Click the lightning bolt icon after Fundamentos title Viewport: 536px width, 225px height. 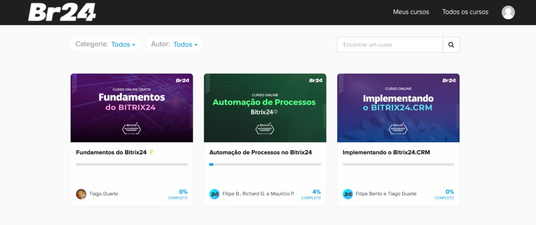(x=151, y=152)
